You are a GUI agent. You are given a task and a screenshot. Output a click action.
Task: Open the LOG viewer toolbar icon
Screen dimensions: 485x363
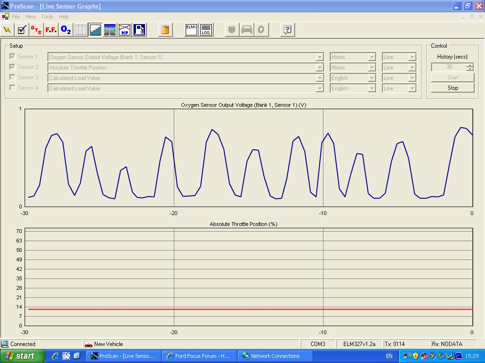pos(206,30)
